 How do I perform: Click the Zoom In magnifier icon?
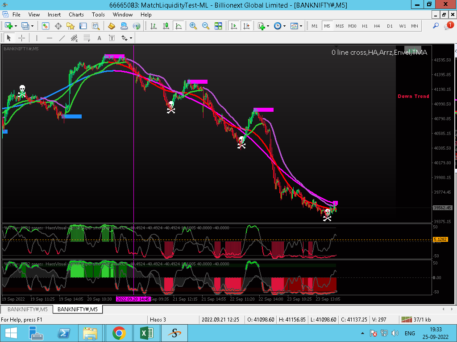coord(193,26)
